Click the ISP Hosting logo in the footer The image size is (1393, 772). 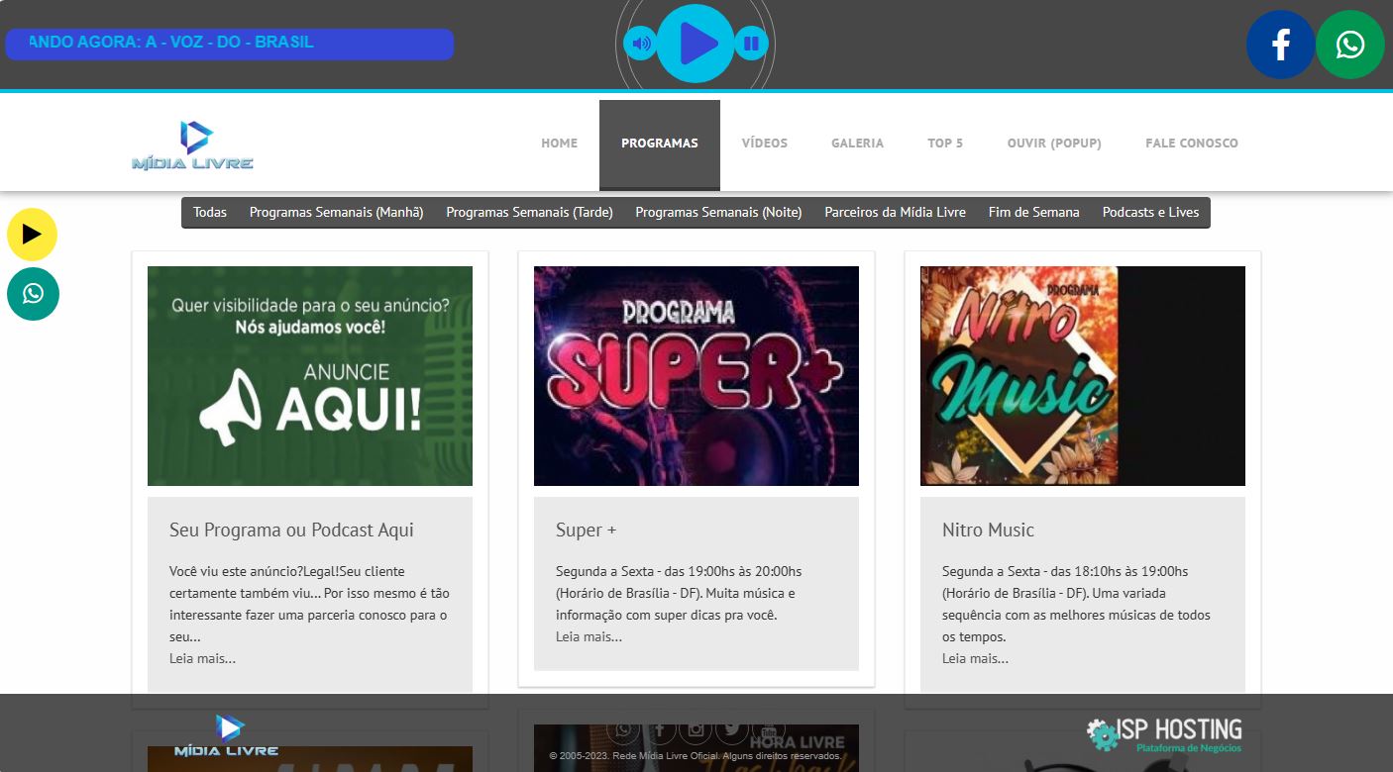point(1163,732)
